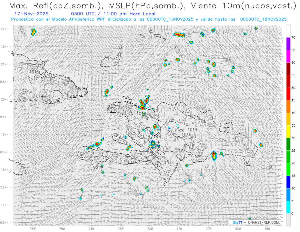Pick the dark green 25-30 dBZ band
Viewport: 300px width, 232px height.
pos(288,144)
